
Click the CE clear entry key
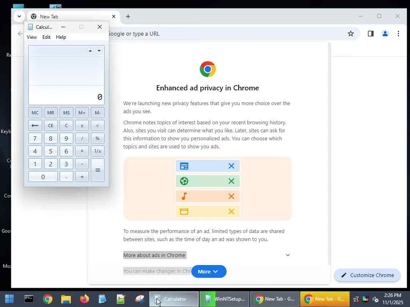coord(50,126)
